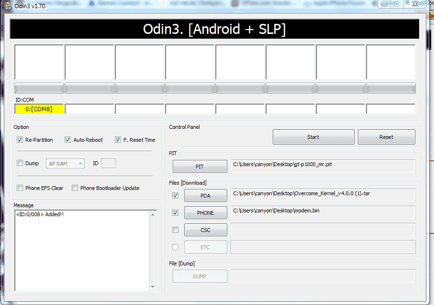Screen dimensions: 434x305
Task: Click the ETC file button
Action: [206, 247]
